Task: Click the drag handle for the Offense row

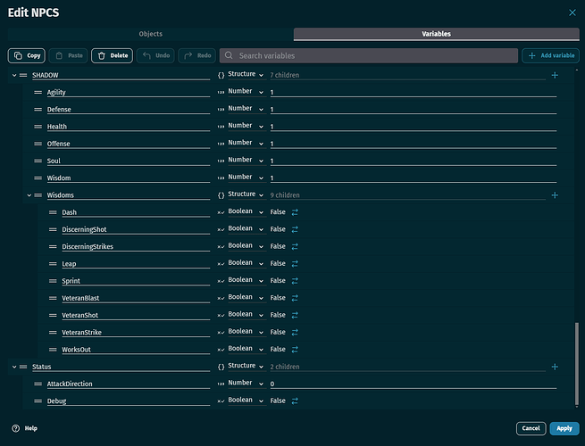Action: (38, 144)
